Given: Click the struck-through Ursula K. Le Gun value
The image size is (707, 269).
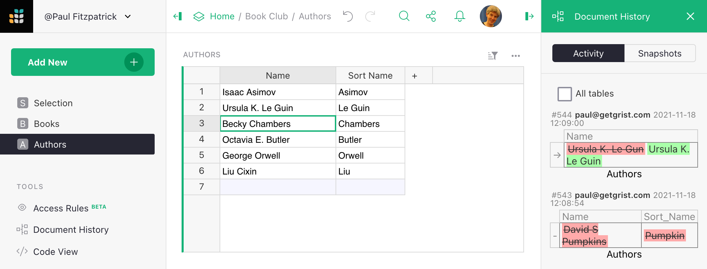Looking at the screenshot, I should 606,149.
